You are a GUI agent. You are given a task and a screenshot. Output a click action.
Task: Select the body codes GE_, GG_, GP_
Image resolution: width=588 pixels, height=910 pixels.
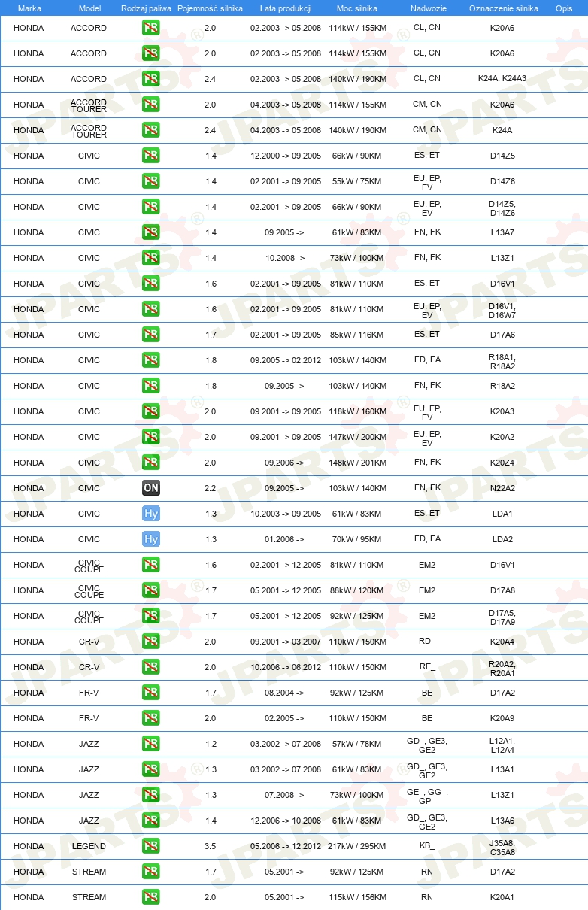point(427,795)
